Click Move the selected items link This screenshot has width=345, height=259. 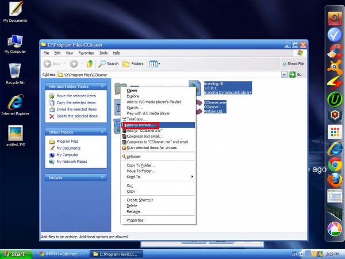tap(76, 96)
